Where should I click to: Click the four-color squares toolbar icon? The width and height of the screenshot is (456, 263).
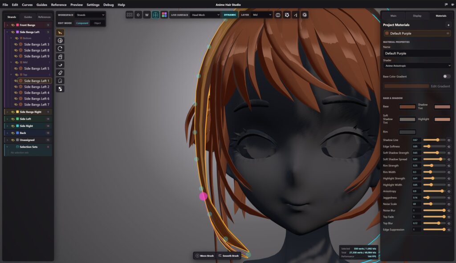164,15
